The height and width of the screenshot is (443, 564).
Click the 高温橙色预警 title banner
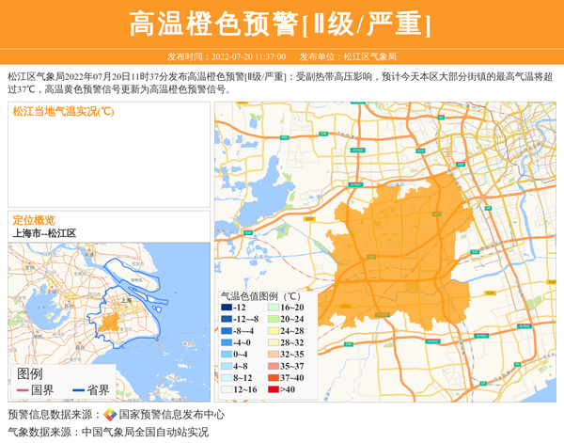point(281,24)
